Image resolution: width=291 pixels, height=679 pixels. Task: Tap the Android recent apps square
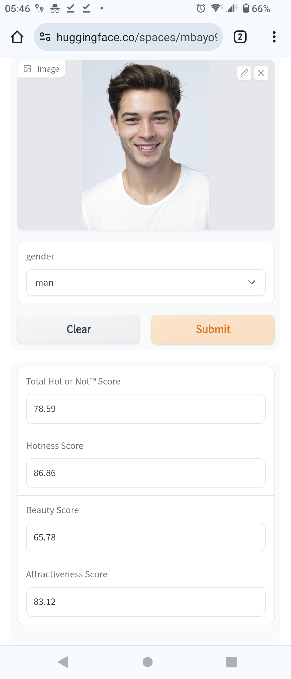point(231,662)
